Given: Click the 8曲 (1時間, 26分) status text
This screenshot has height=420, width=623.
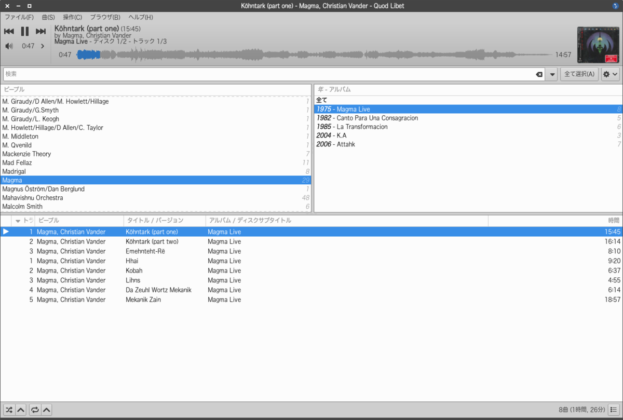Looking at the screenshot, I should pos(581,410).
